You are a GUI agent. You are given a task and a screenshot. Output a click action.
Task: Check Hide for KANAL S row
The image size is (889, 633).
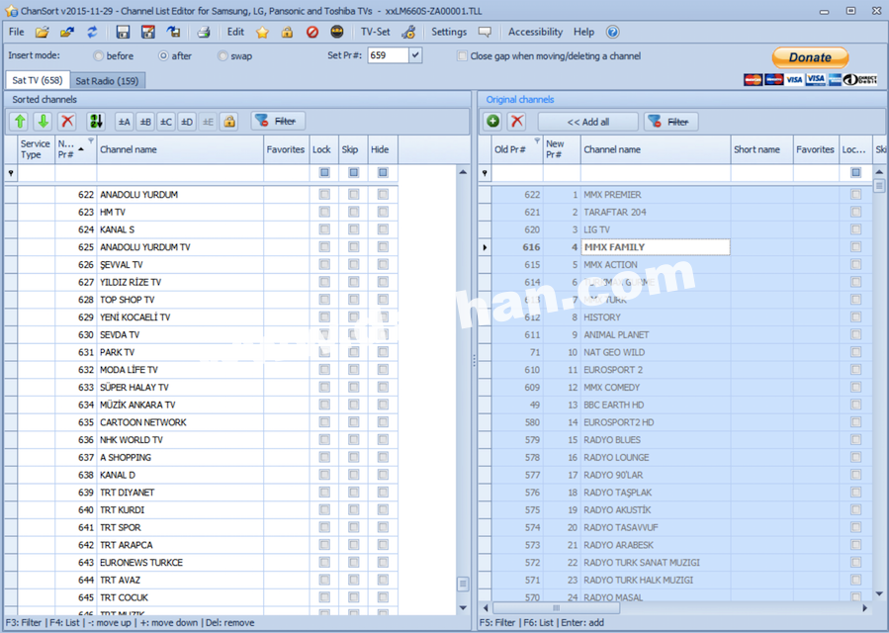pyautogui.click(x=383, y=229)
